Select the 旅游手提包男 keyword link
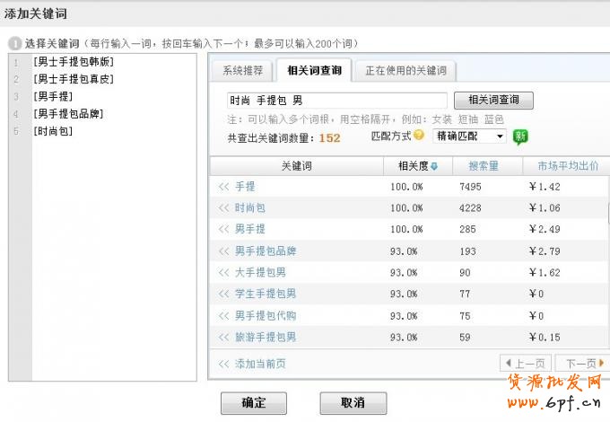 coord(266,337)
